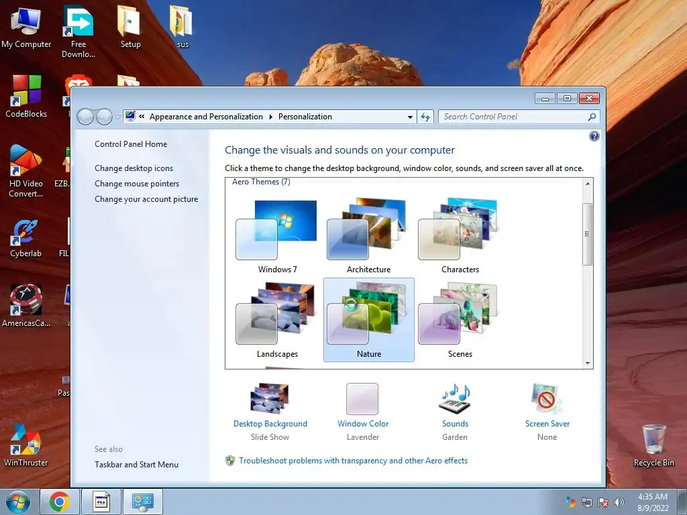Launch Google Chrome from the taskbar

[x=59, y=502]
